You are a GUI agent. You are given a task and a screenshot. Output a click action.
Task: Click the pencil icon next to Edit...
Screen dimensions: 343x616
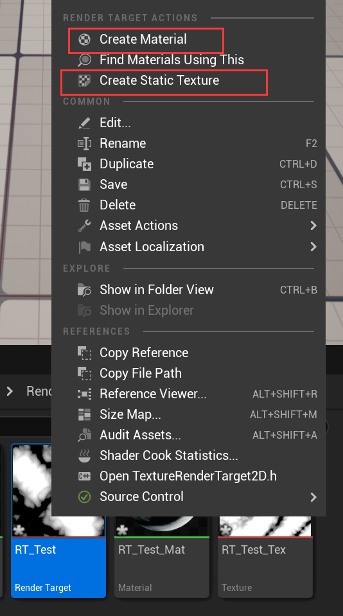(84, 123)
